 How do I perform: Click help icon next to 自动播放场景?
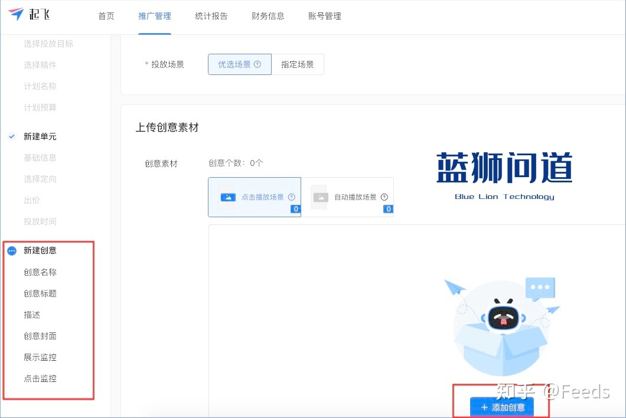coord(384,197)
